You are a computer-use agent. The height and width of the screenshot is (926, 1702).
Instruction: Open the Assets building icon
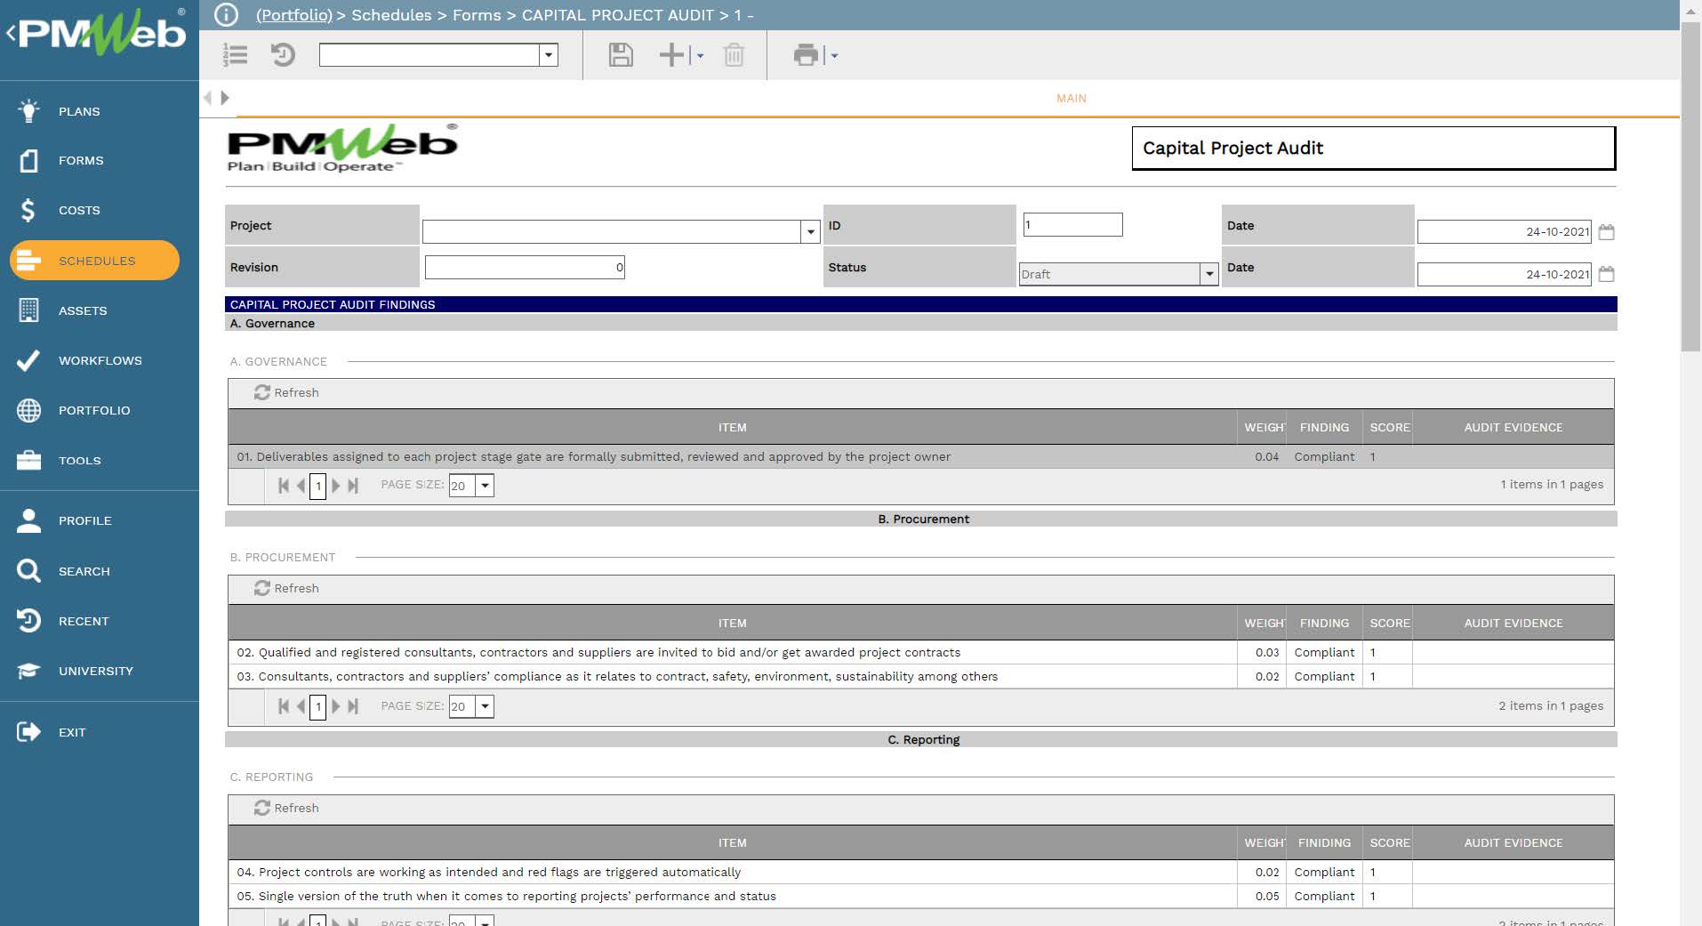coord(28,310)
